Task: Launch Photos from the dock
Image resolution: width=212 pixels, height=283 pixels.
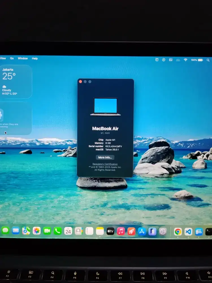Action: point(37,231)
